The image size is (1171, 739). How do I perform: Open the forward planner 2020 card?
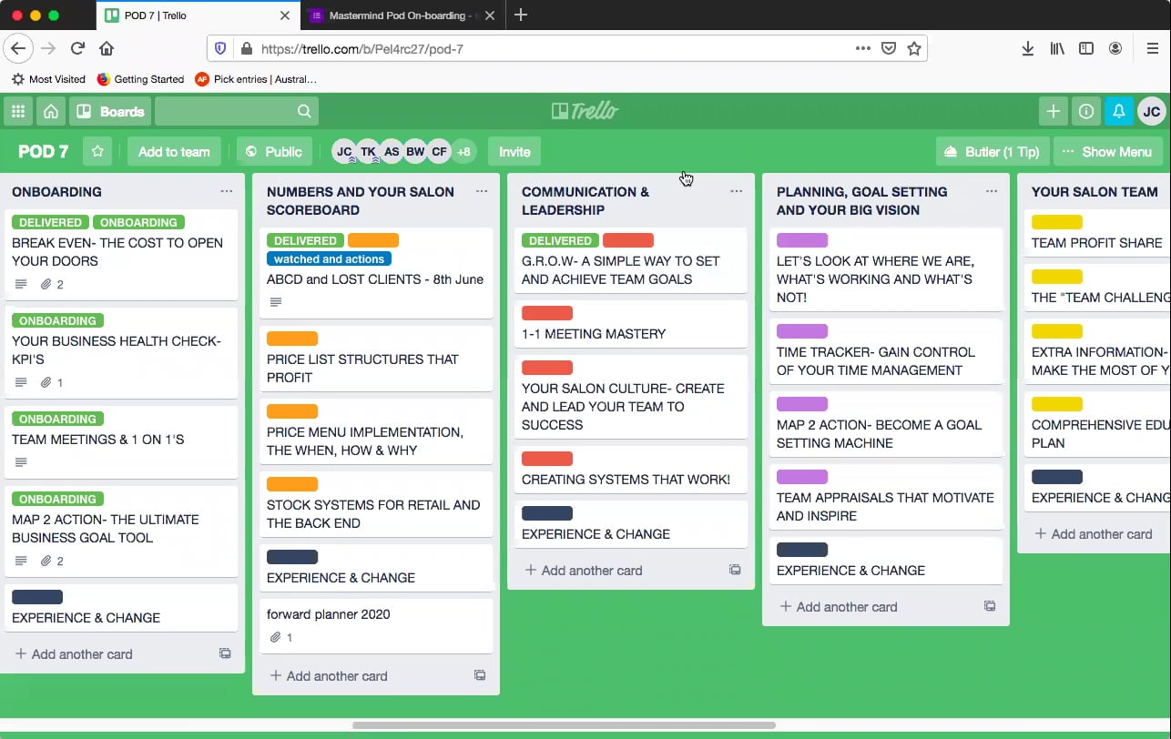376,625
